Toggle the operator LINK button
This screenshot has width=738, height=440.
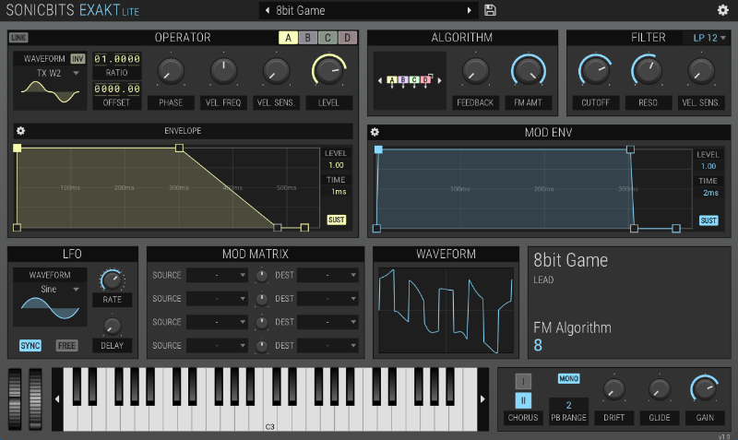pos(18,38)
